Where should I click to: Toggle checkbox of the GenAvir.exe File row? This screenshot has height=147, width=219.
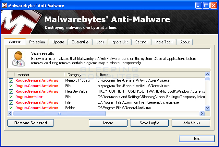(11, 86)
